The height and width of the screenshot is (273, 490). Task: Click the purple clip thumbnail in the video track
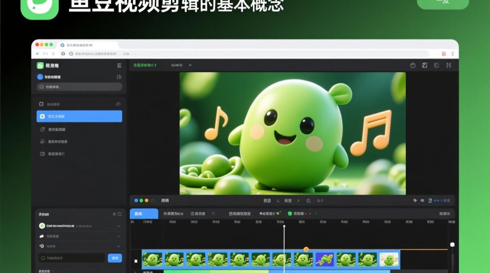(x=324, y=260)
